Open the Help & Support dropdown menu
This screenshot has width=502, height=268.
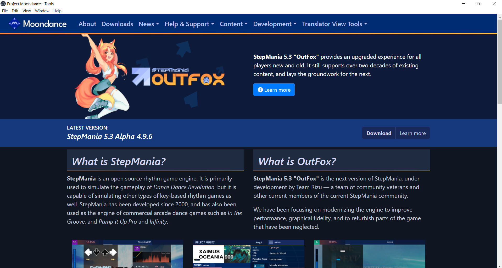(189, 24)
